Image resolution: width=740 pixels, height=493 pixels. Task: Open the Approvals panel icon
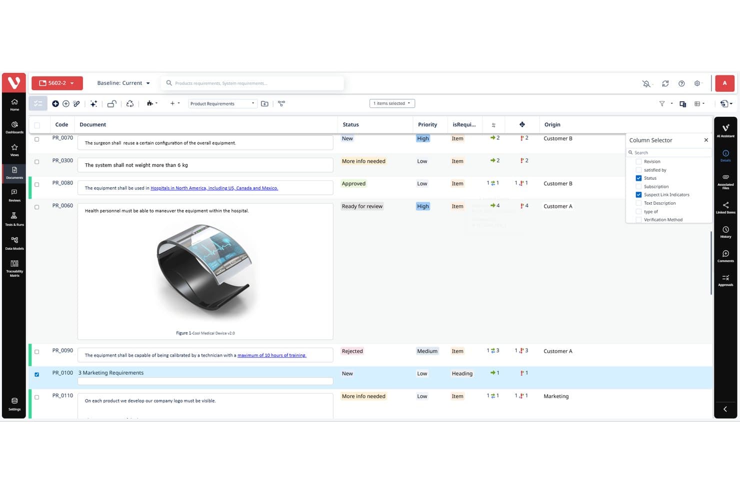[x=725, y=280]
